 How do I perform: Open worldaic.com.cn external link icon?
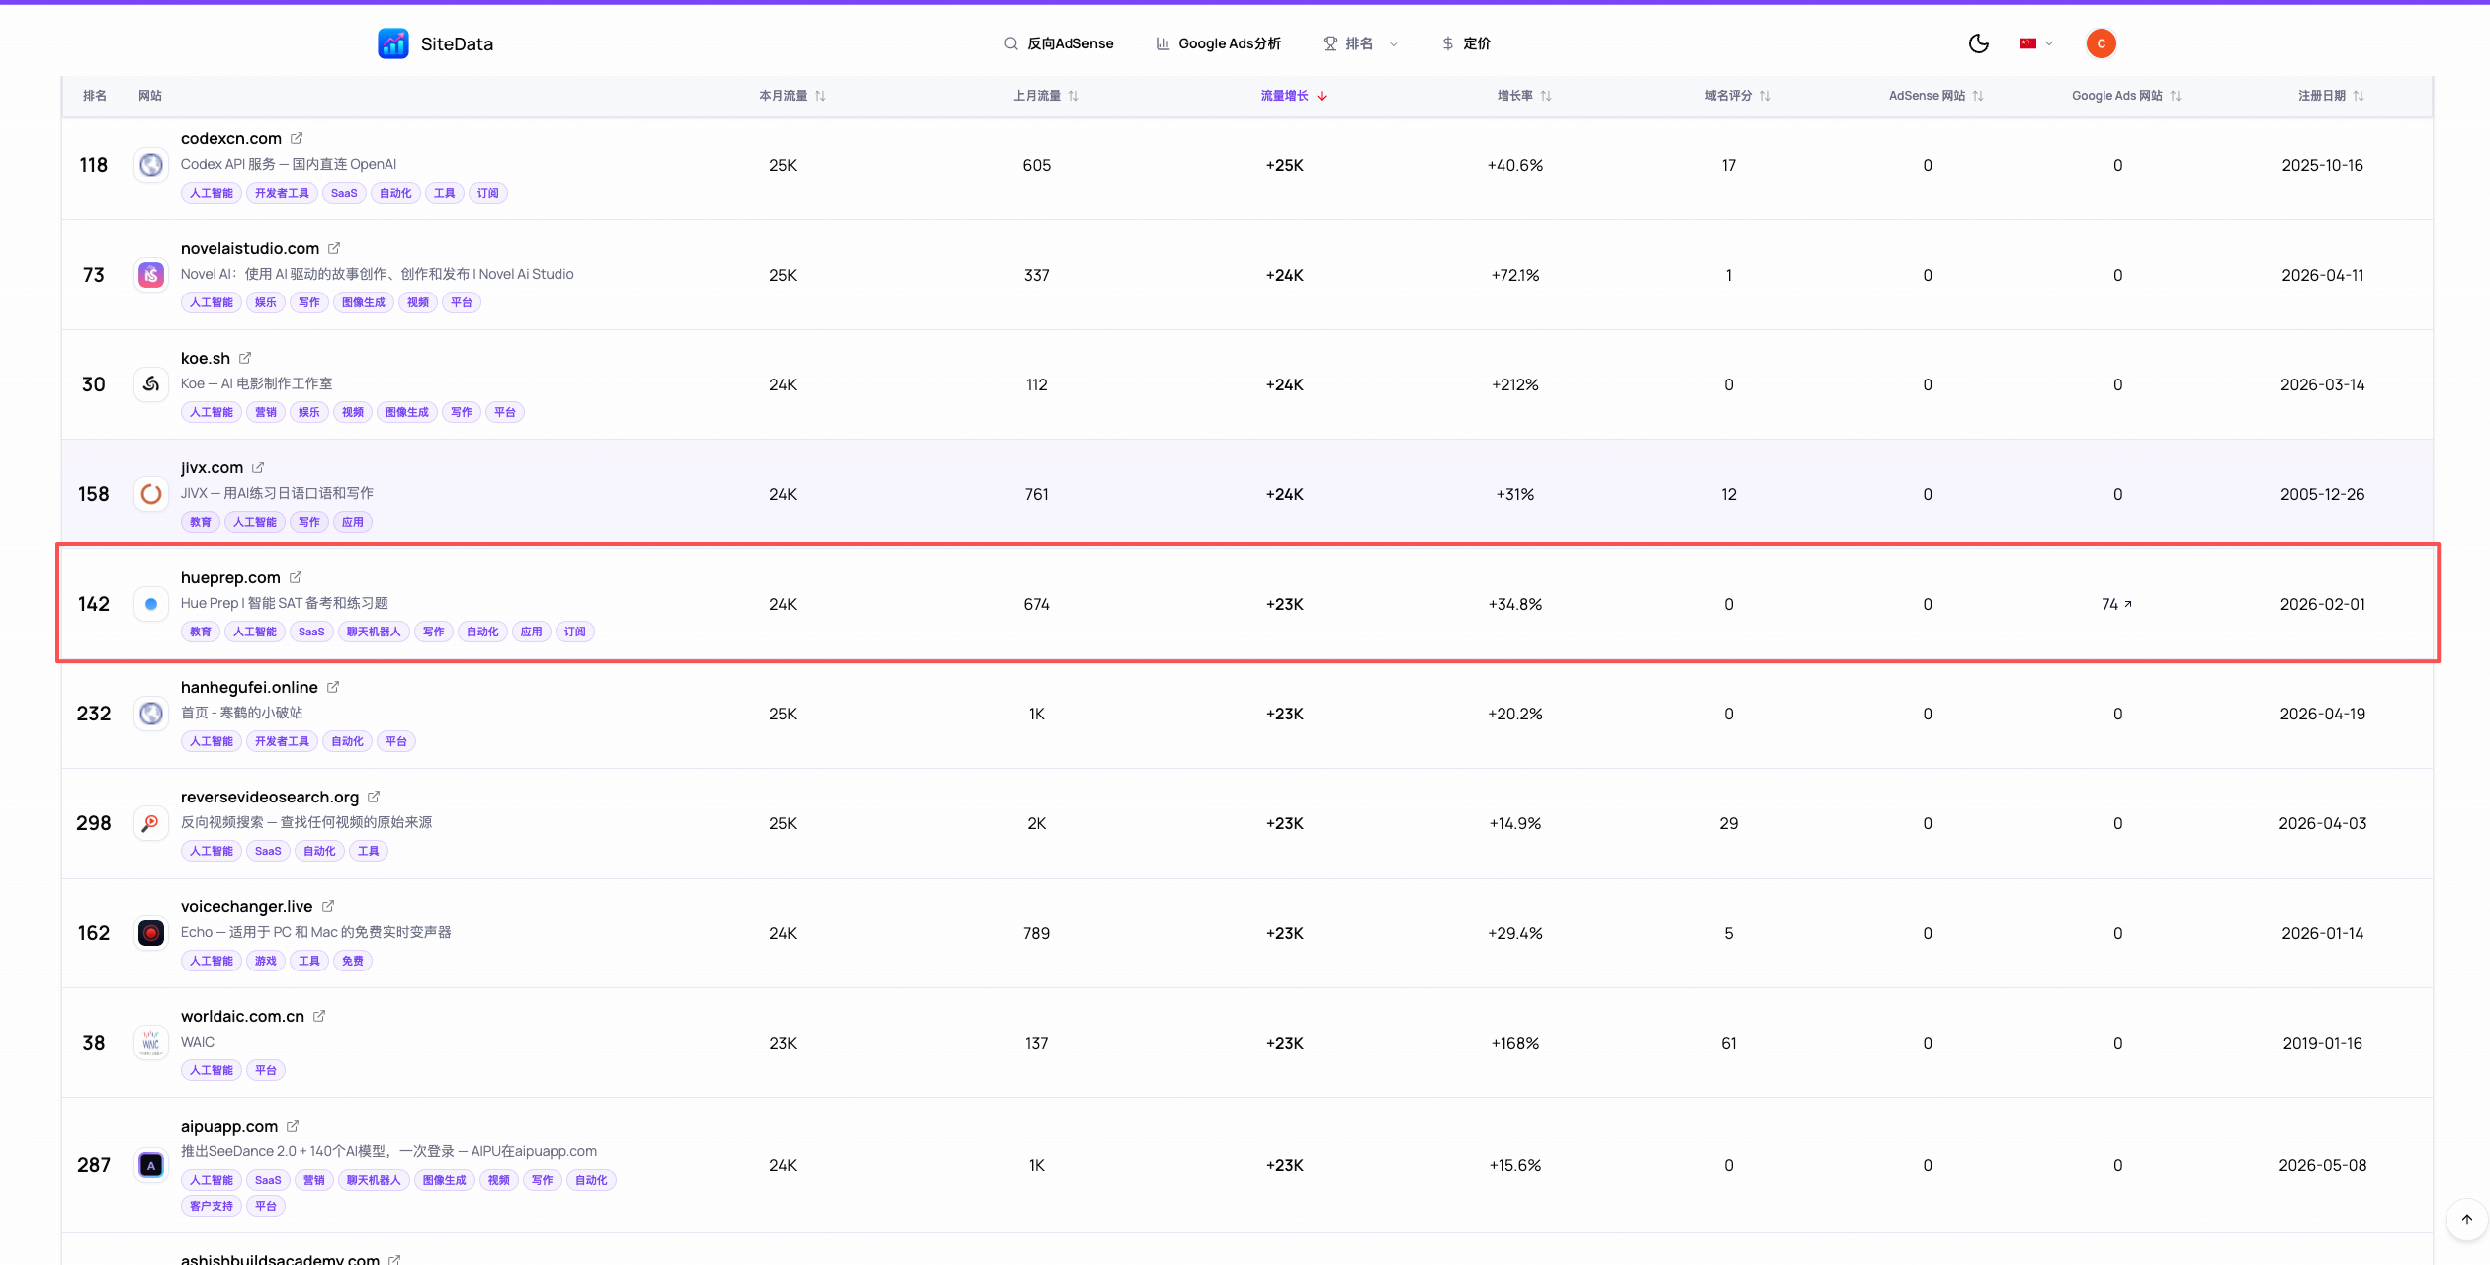click(x=319, y=1016)
